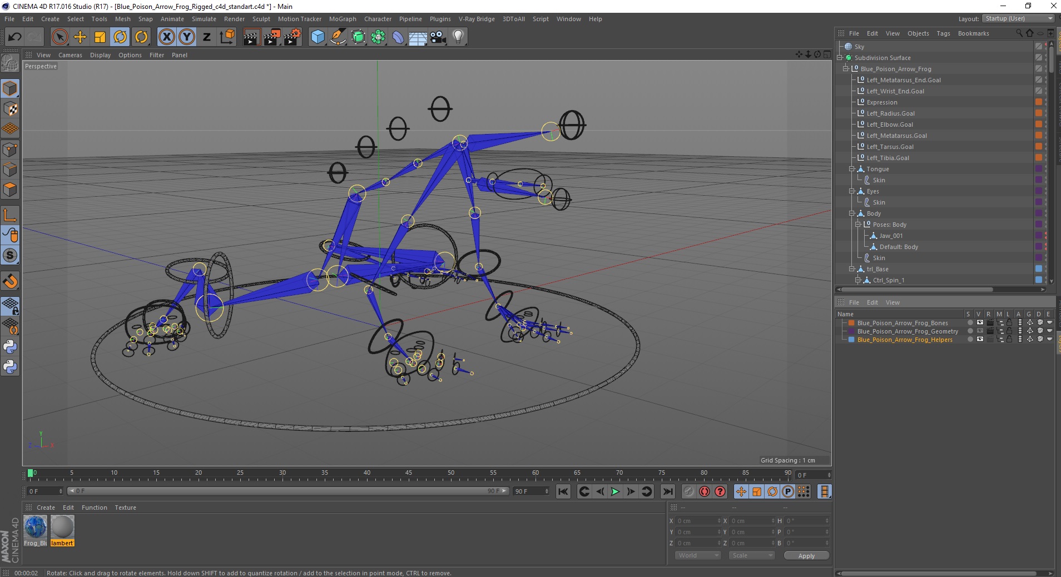Click the coordinate system icon

click(x=227, y=37)
